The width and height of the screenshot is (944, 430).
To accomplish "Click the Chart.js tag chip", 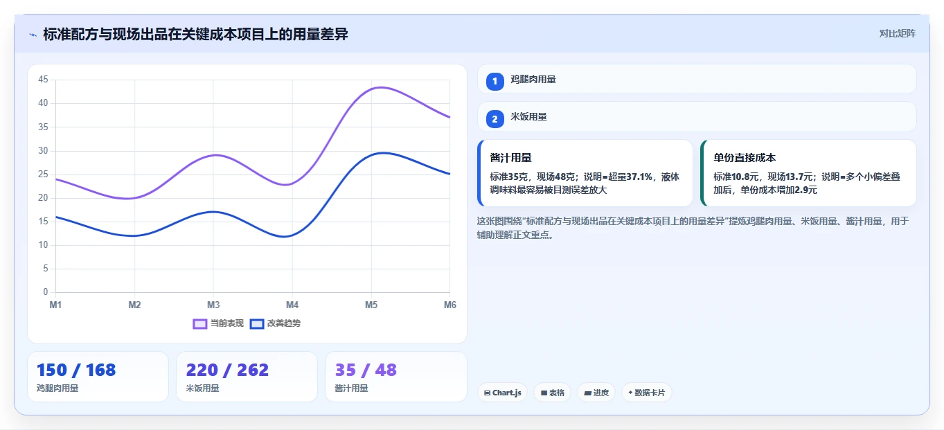I will [x=502, y=393].
